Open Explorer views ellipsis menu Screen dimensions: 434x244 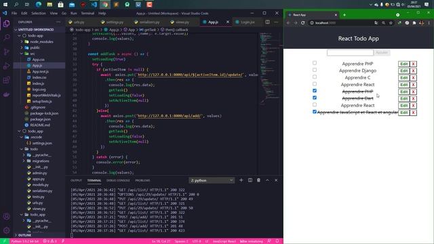[58, 22]
